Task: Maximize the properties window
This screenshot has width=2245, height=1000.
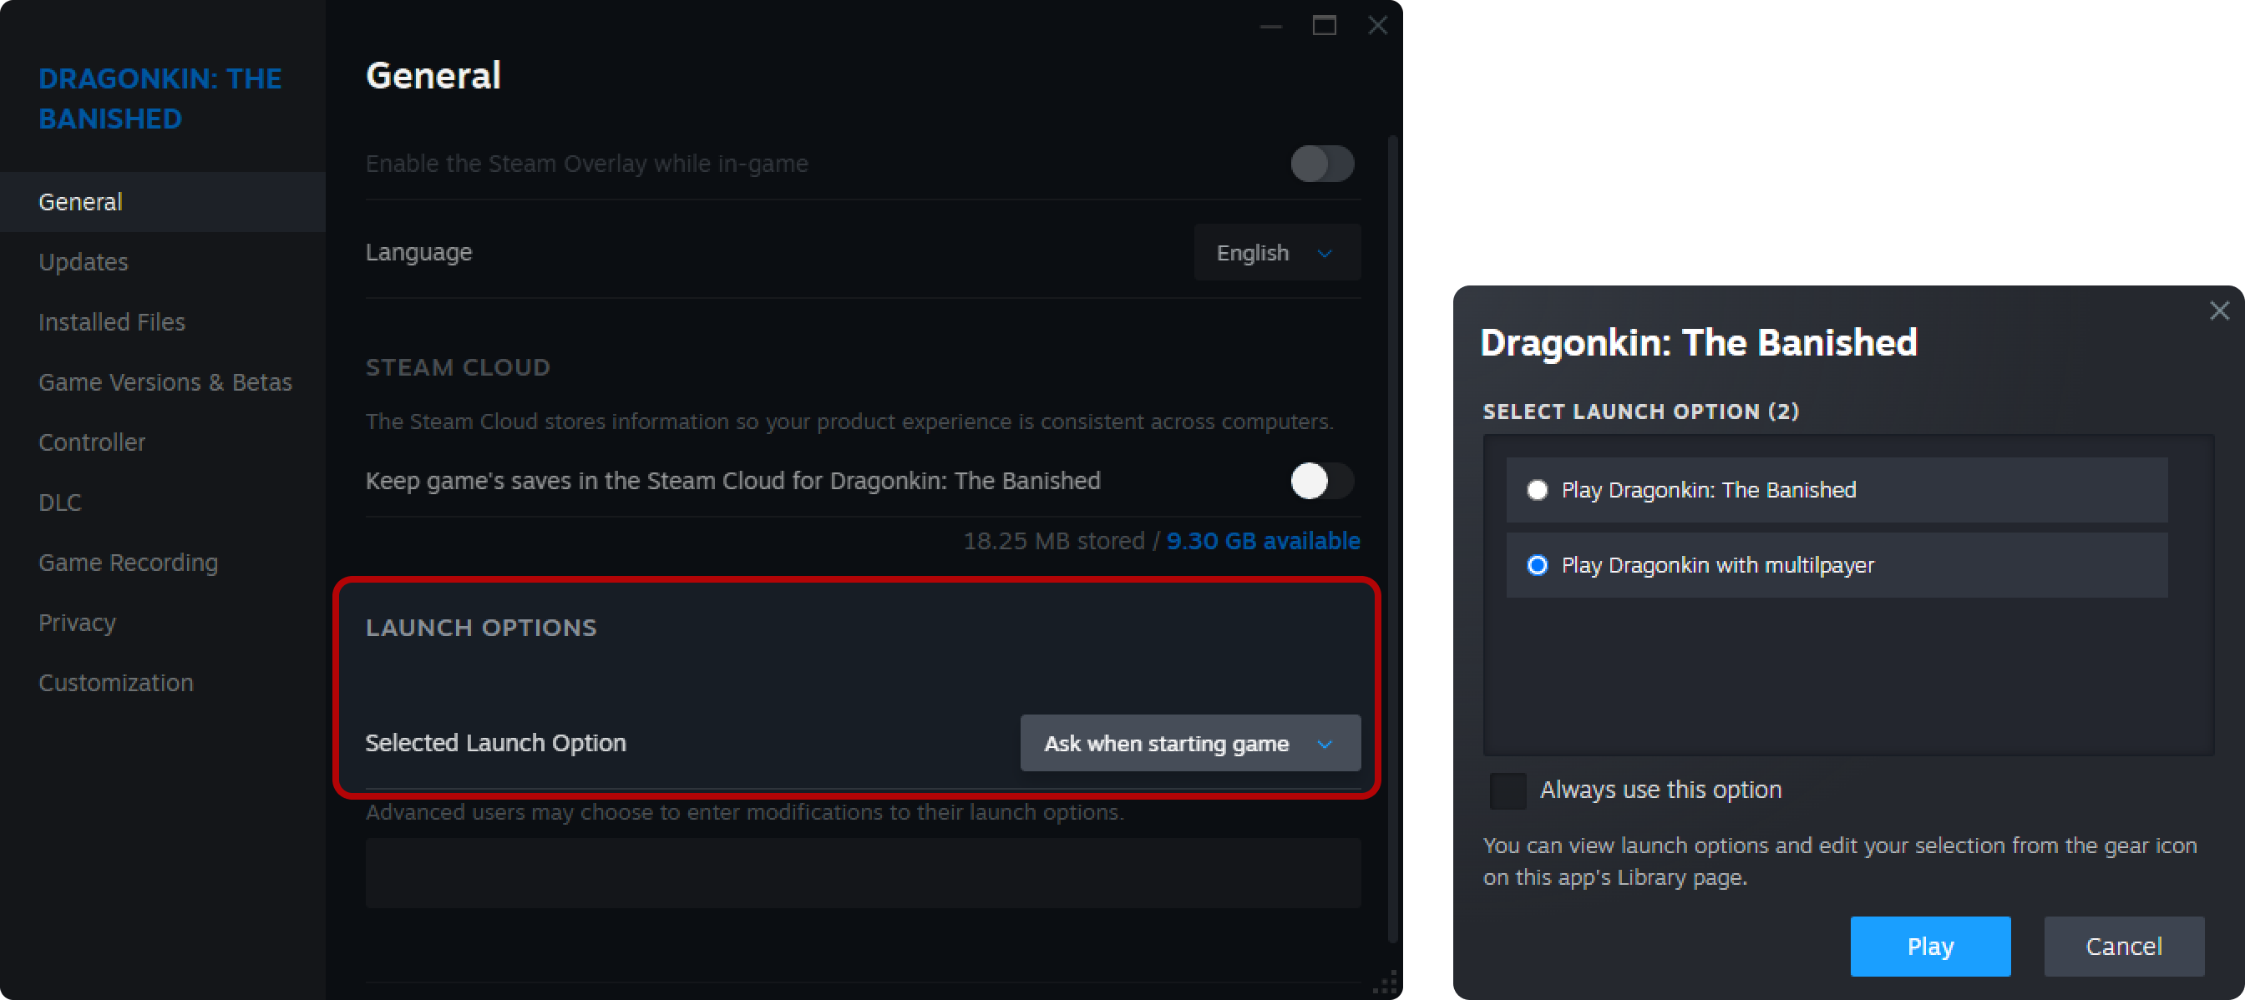Action: click(1324, 26)
